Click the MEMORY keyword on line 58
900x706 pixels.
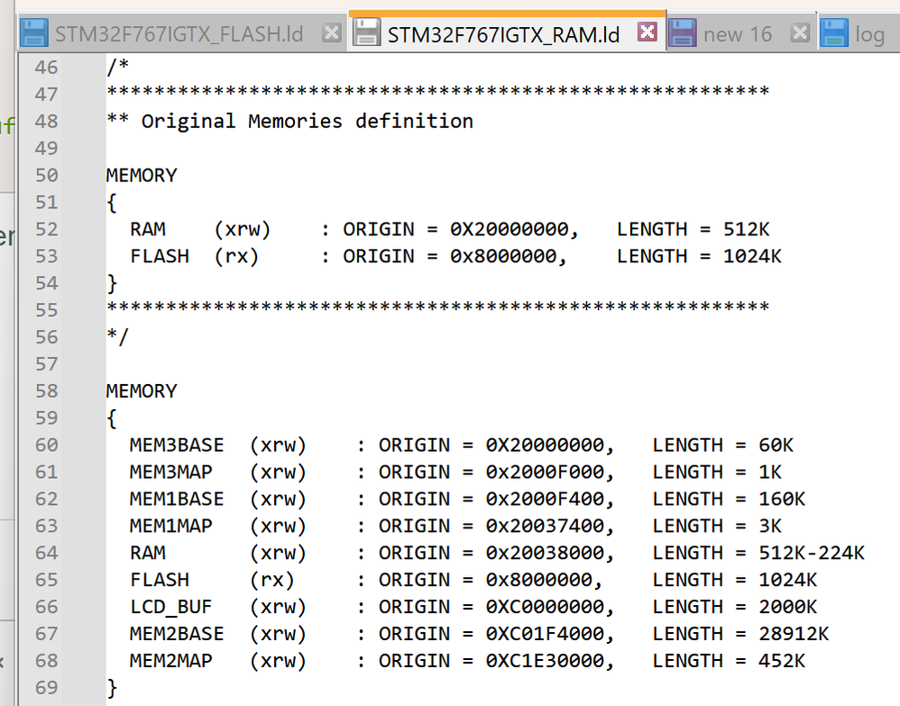click(142, 391)
